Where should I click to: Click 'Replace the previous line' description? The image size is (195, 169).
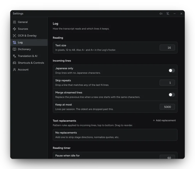coord(98,97)
